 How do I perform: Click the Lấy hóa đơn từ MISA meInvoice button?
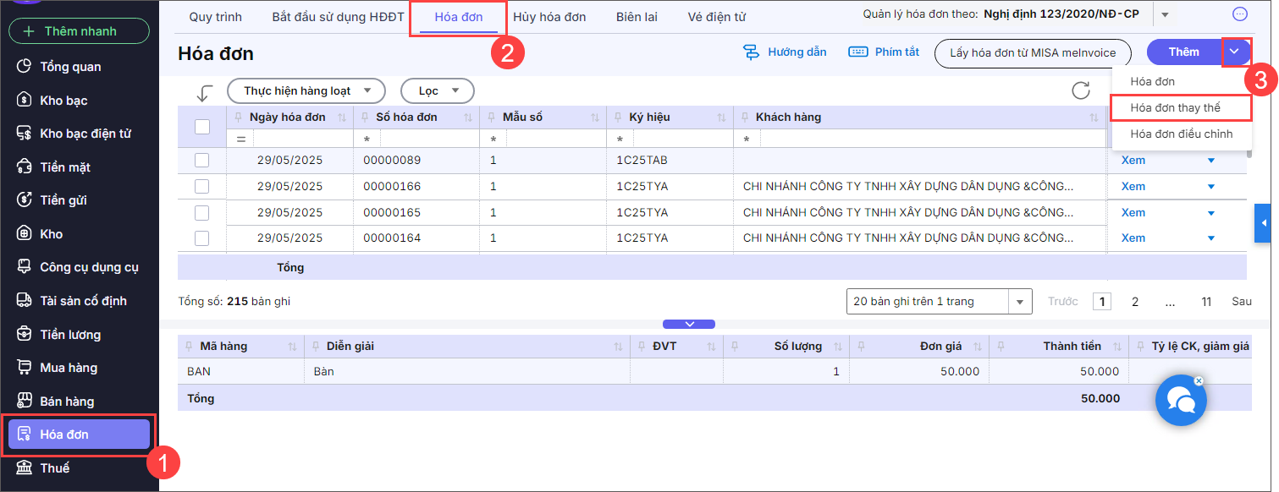[x=1032, y=52]
